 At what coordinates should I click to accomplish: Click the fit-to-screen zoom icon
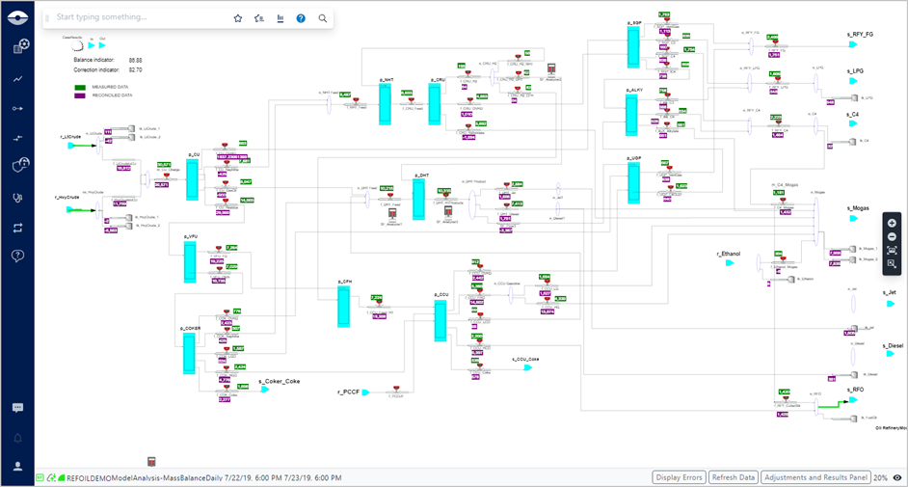pos(892,250)
